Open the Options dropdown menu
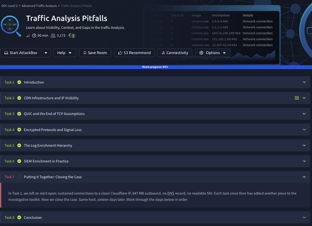Screen dimensions: 312x226 213,53
